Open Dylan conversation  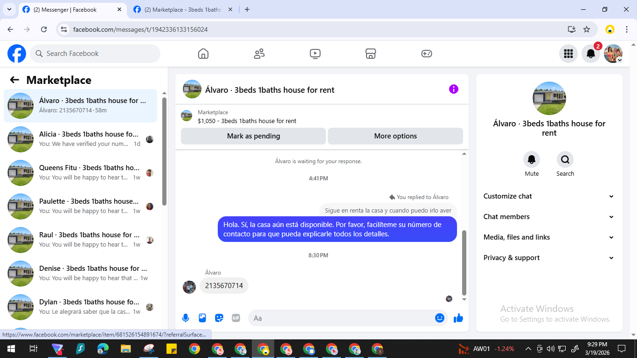(81, 307)
